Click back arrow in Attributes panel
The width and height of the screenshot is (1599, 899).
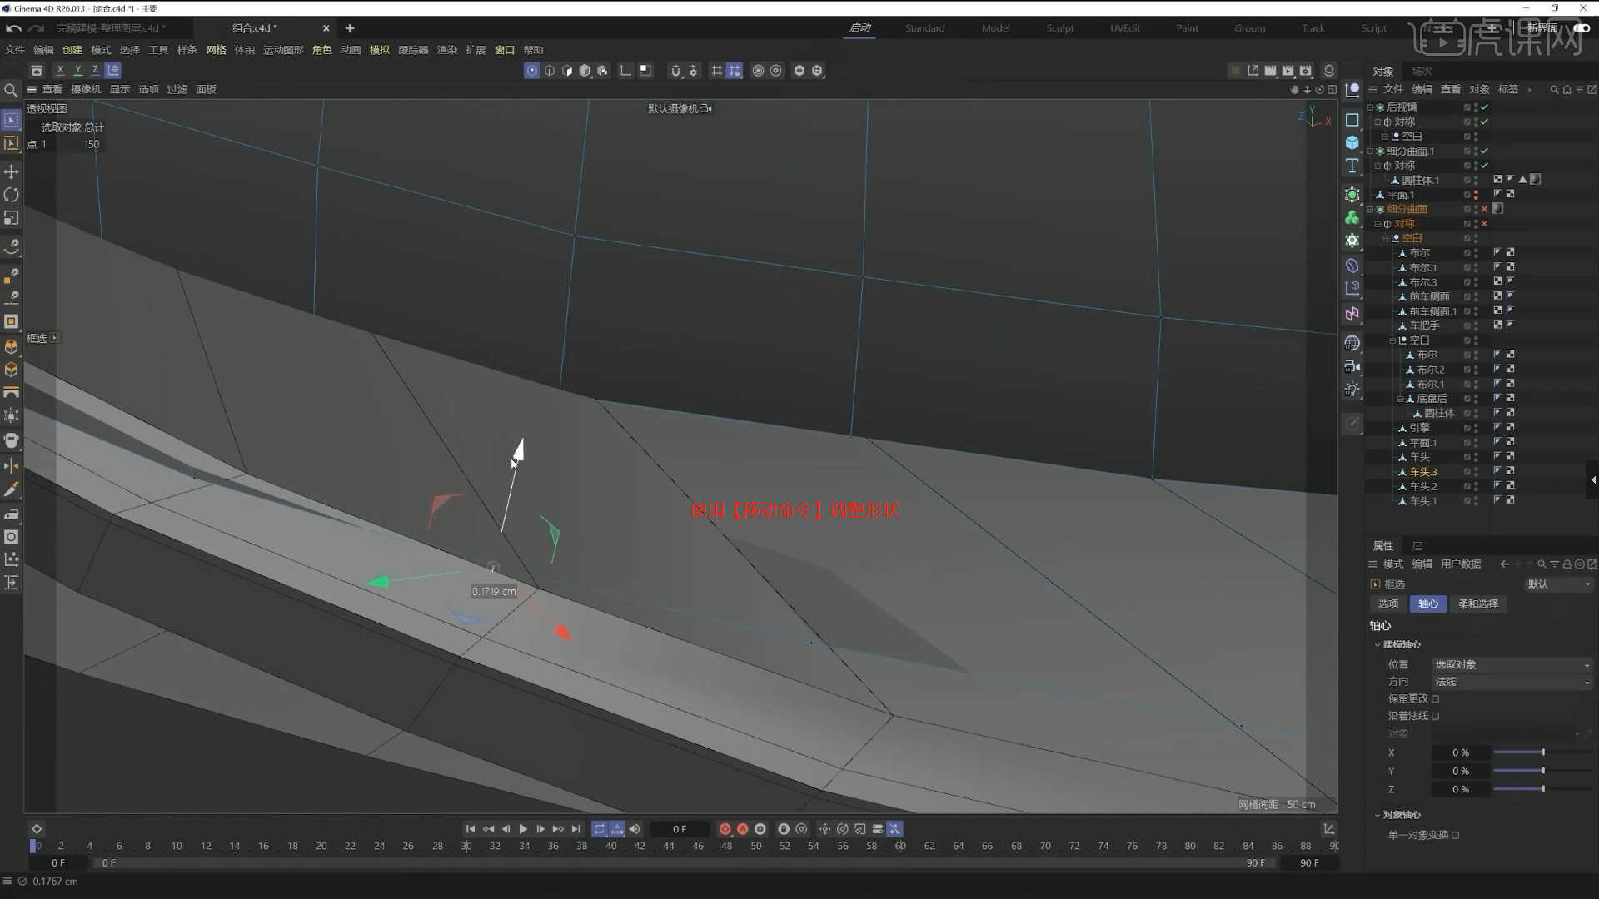[x=1504, y=564]
